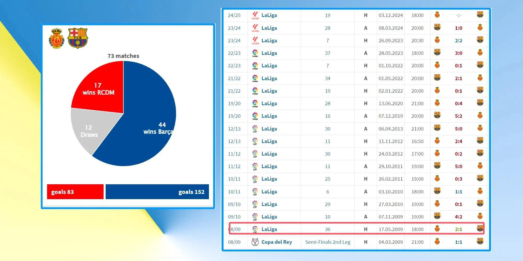
Task: Click LaLiga logo icon in the 13.06.2020 row
Action: pyautogui.click(x=255, y=103)
